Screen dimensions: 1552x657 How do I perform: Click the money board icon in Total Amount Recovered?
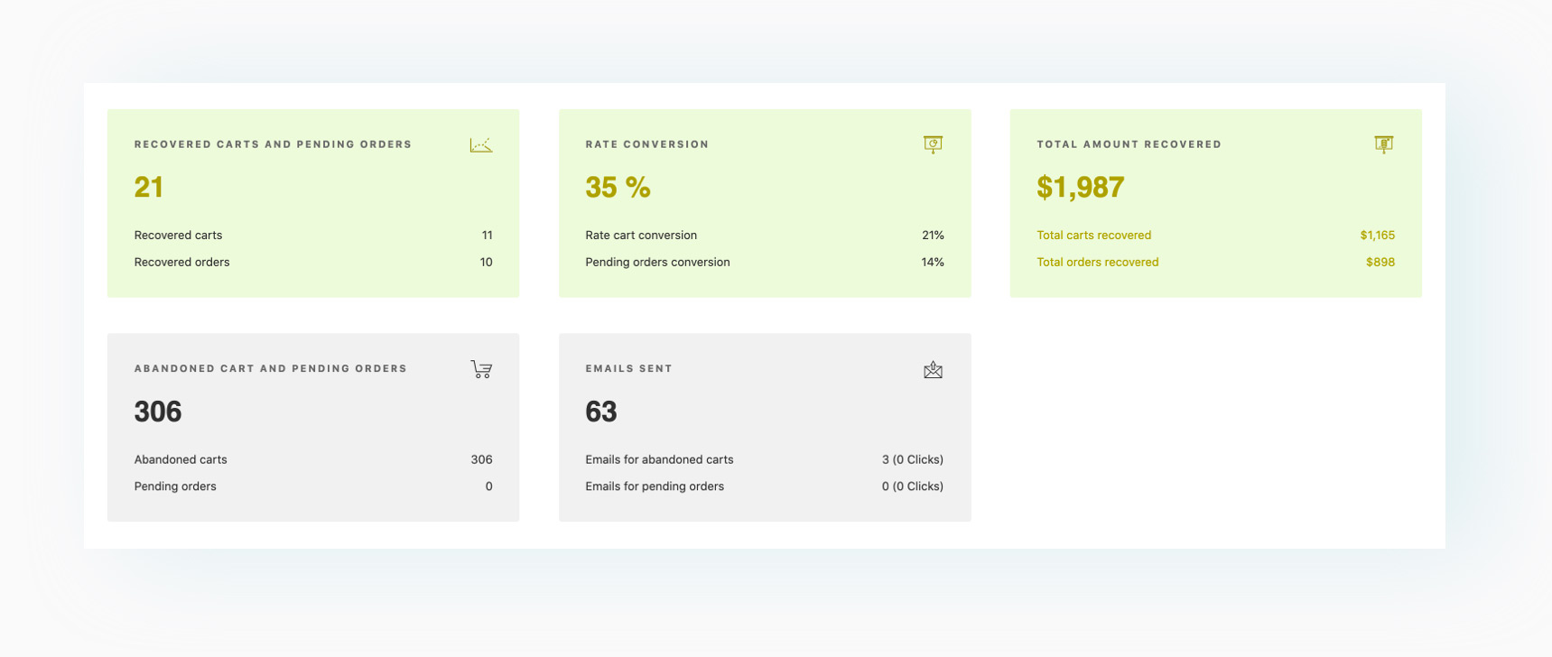[1384, 144]
